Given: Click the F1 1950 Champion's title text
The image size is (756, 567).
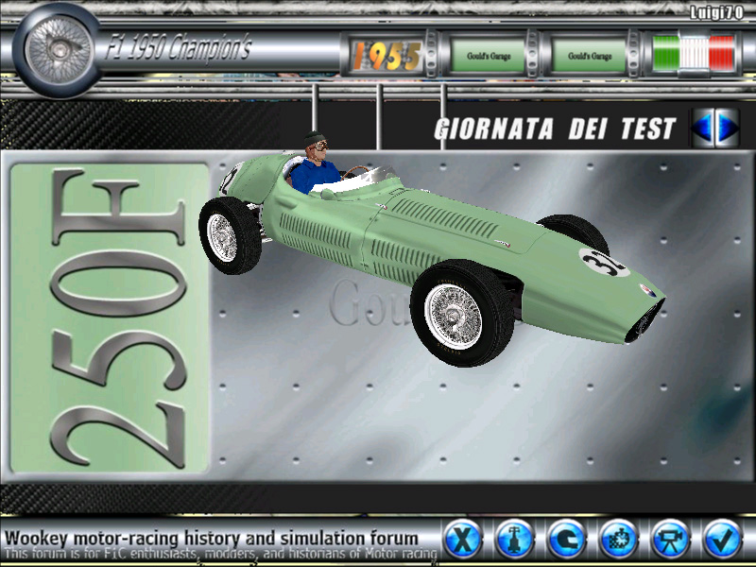Looking at the screenshot, I should click(x=178, y=48).
